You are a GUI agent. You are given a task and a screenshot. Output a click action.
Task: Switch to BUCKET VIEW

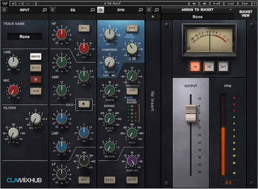[245, 14]
